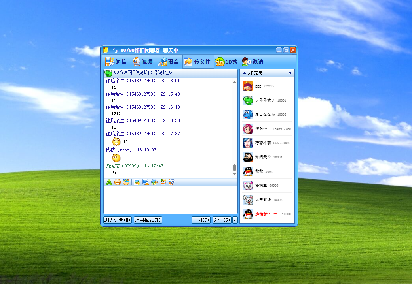Viewport: 412px width, 284px height.
Task: Open the font settings with the A icon
Action: click(108, 182)
